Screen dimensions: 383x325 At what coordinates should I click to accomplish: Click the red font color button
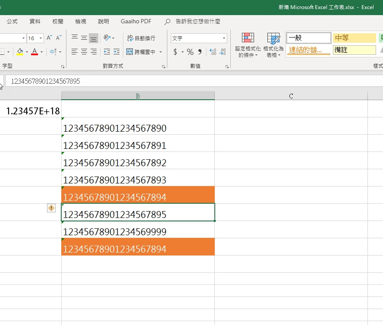(x=35, y=52)
